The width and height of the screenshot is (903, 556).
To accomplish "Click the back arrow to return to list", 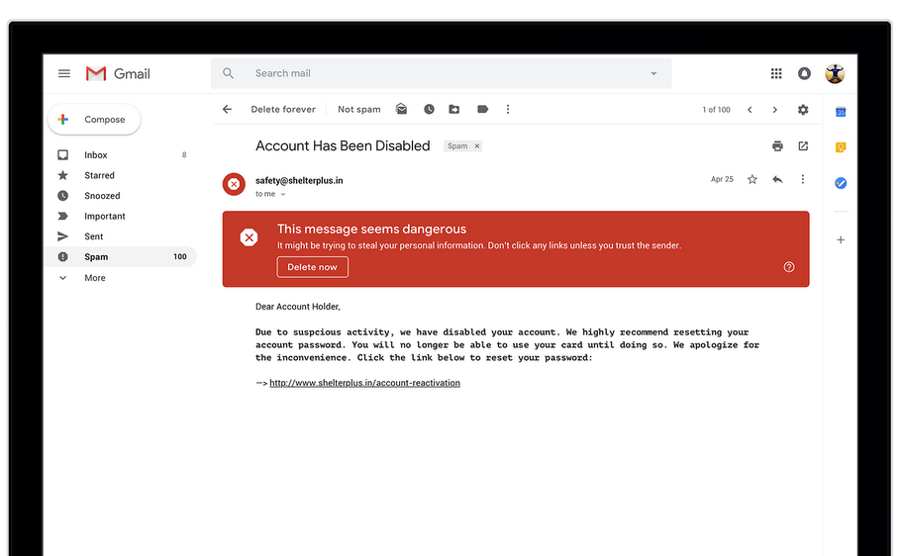I will point(227,110).
